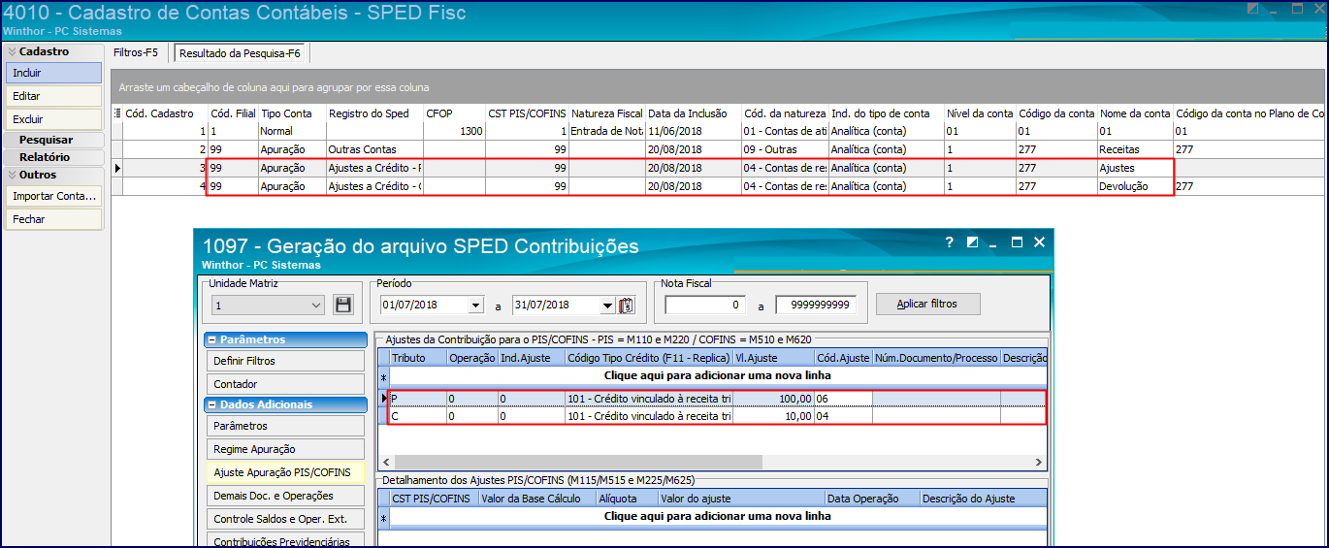Open the end date 31/07/2018 dropdown arrow
Viewport: 1329px width, 548px height.
pyautogui.click(x=607, y=306)
